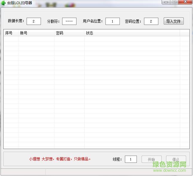
Task: Select the 状态 column header
Action: pos(132,33)
